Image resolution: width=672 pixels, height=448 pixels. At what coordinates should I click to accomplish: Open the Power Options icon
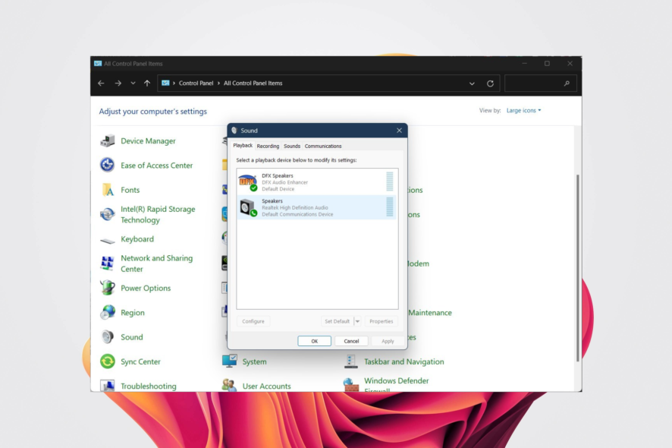(x=108, y=288)
